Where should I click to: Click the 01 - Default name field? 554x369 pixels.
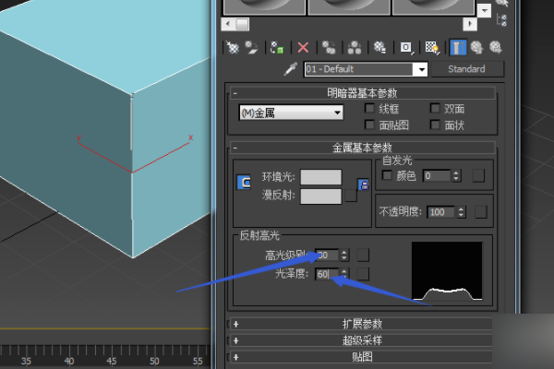[x=358, y=69]
